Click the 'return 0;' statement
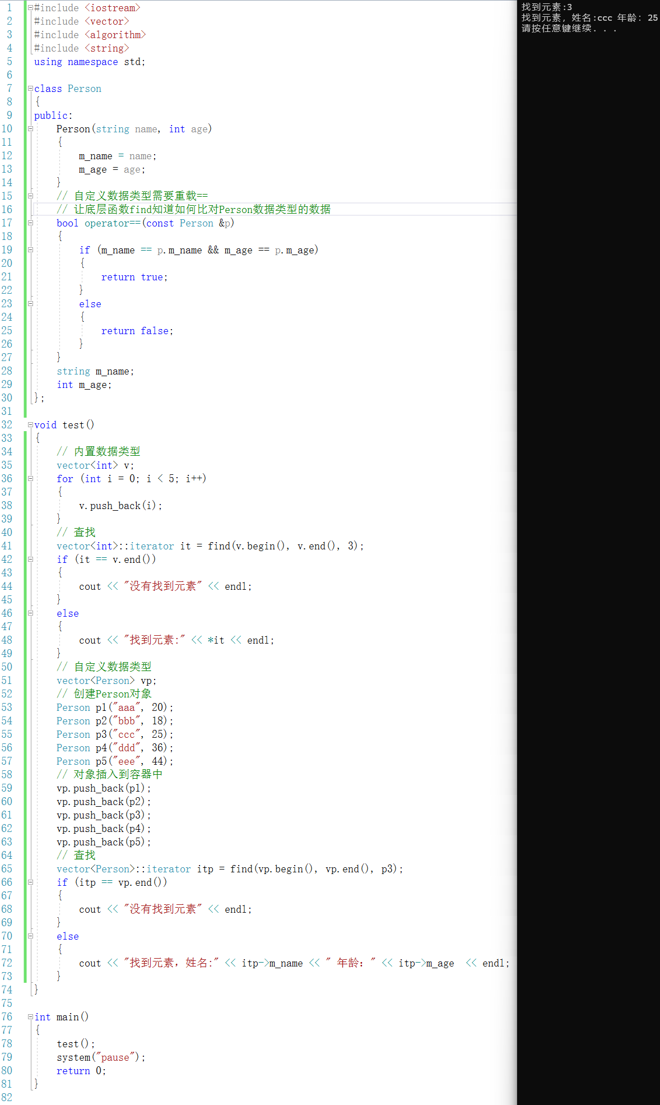 (81, 1071)
